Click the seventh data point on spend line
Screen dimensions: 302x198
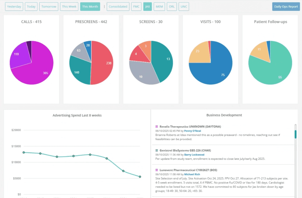pos(123,171)
